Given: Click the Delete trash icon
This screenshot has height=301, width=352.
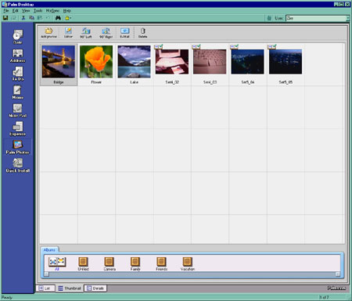Looking at the screenshot, I should point(142,33).
